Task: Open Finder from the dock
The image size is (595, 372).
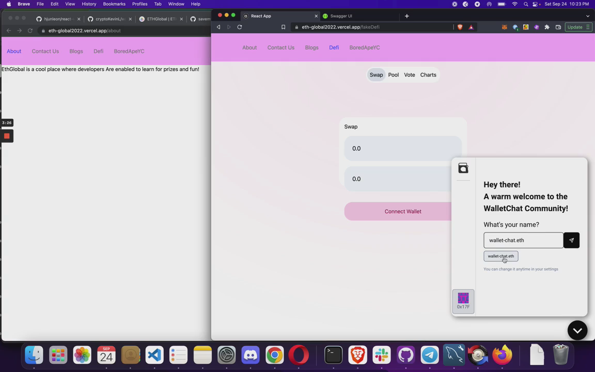Action: [x=34, y=355]
